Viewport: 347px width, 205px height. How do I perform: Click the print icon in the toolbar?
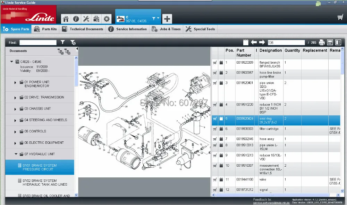click(322, 43)
